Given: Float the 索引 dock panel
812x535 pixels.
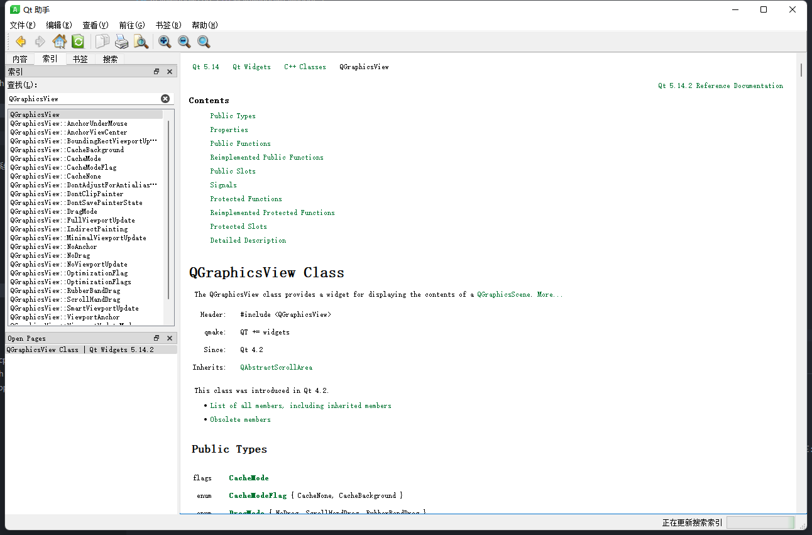Looking at the screenshot, I should pos(156,72).
